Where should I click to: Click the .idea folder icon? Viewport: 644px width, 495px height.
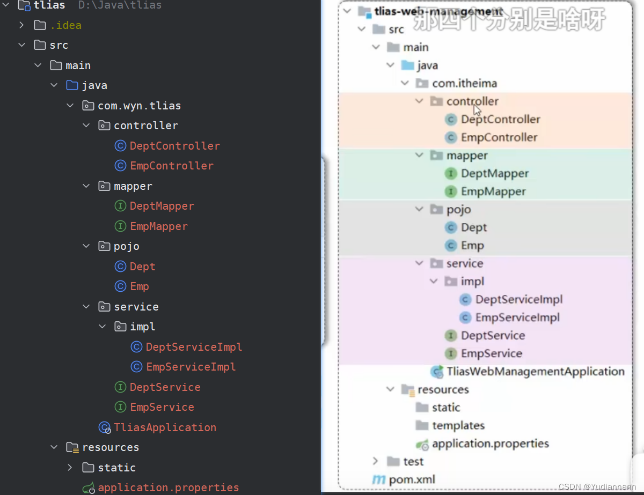(39, 24)
